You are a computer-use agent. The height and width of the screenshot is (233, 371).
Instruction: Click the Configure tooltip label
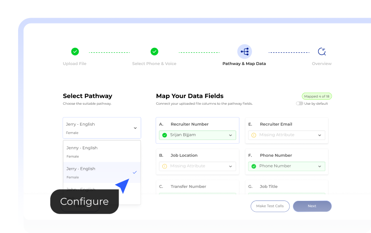tap(84, 201)
